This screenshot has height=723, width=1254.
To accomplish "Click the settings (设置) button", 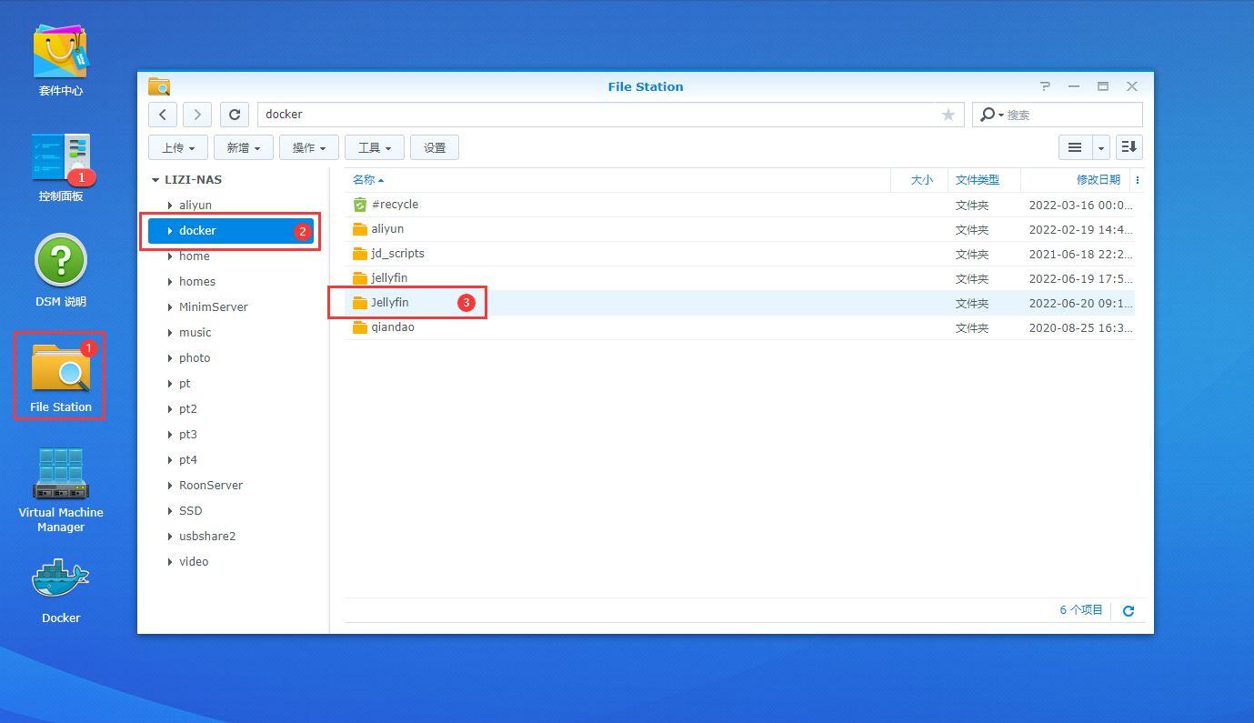I will click(x=435, y=147).
